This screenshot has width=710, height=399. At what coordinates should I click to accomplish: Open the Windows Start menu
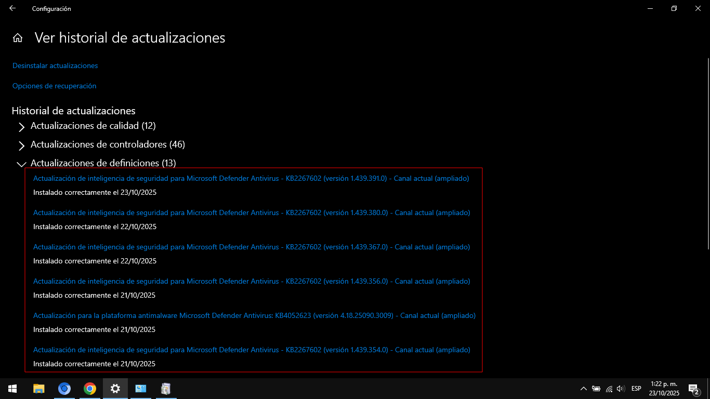(12, 388)
